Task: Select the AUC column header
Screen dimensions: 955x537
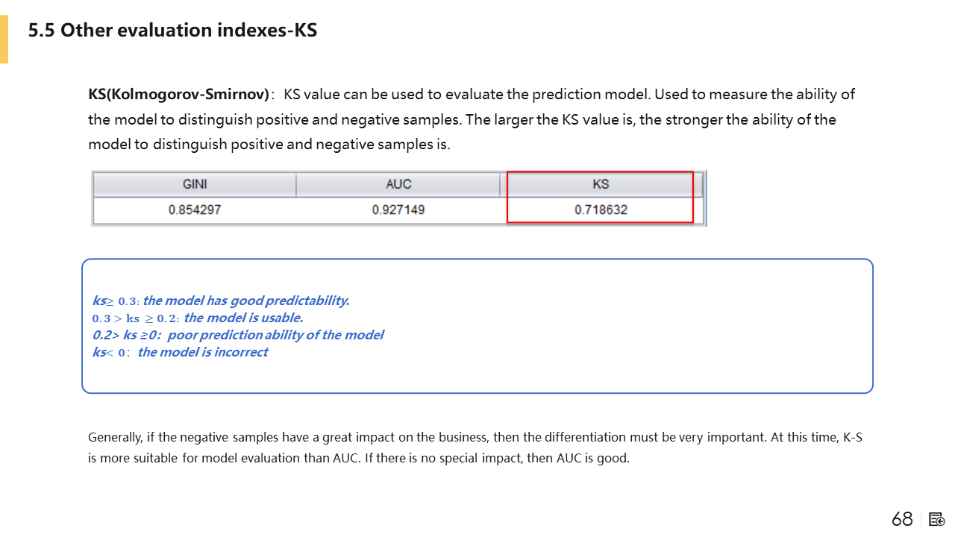Action: tap(398, 184)
